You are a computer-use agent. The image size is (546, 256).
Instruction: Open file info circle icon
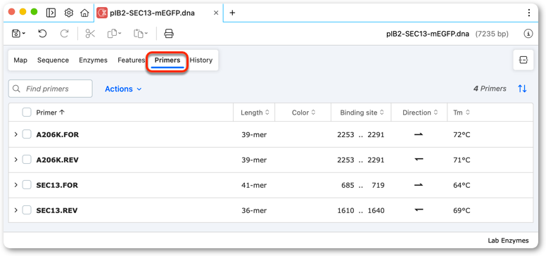click(x=528, y=34)
